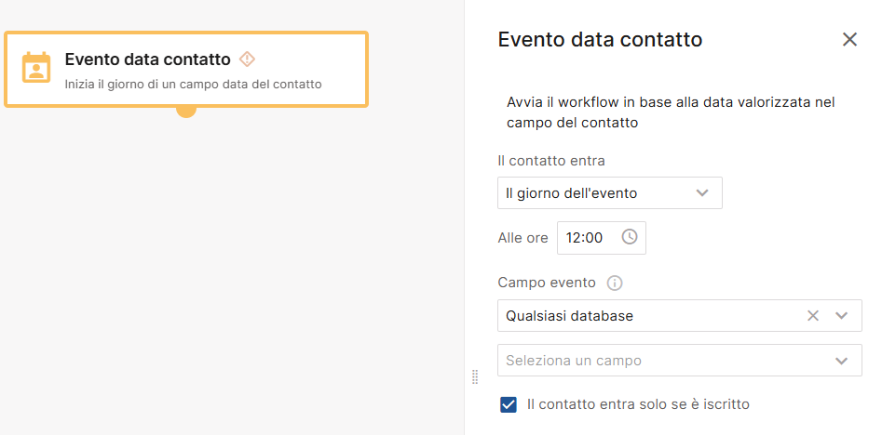Image resolution: width=882 pixels, height=435 pixels.
Task: Uncheck the 'Il contatto entra solo se è iscritto' checkbox
Action: point(509,404)
